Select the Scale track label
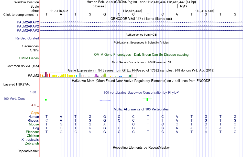The width and height of the screenshot is (243, 157). click(x=35, y=6)
